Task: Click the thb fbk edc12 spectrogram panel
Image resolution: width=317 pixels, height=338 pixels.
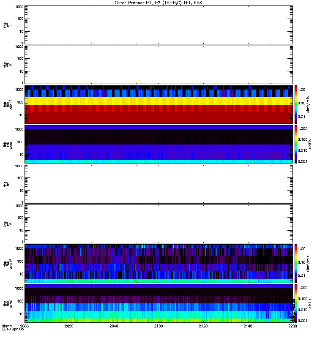Action: [x=159, y=104]
